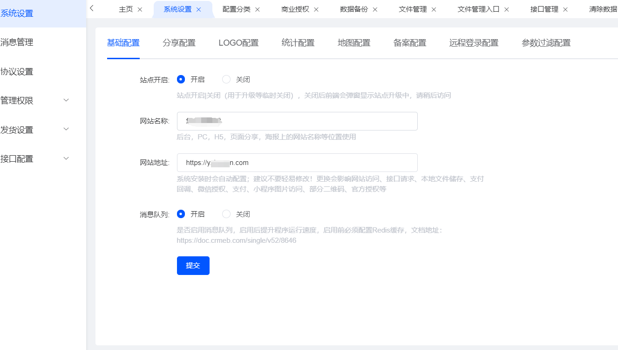Close the 主页 tab

(x=140, y=9)
